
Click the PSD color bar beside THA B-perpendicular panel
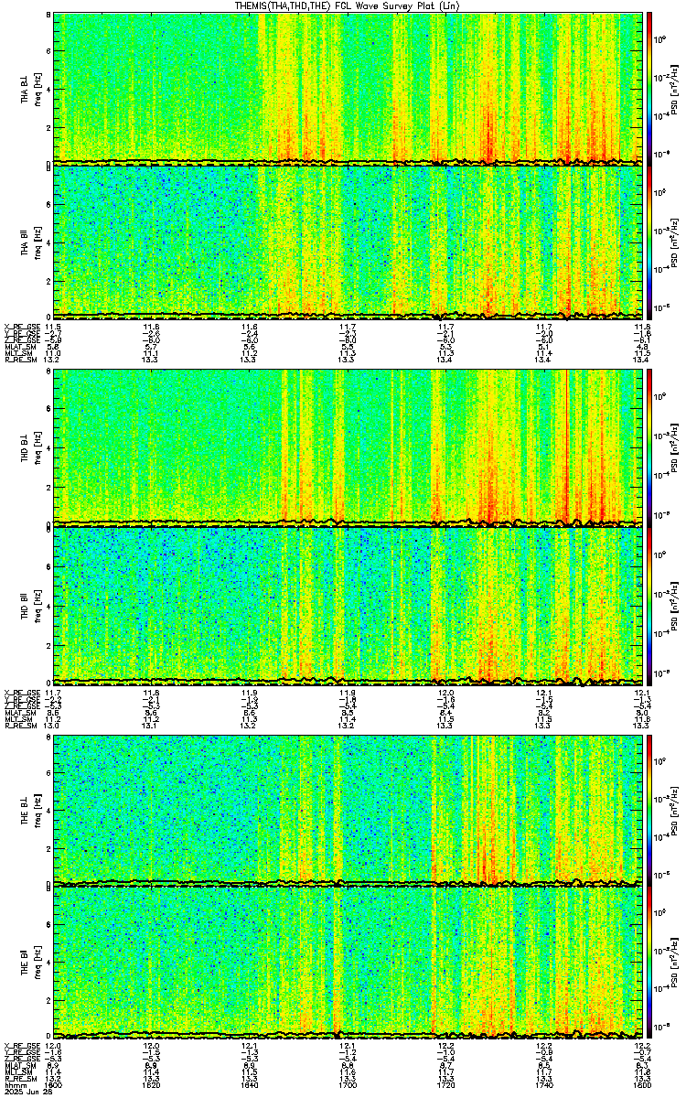(650, 87)
